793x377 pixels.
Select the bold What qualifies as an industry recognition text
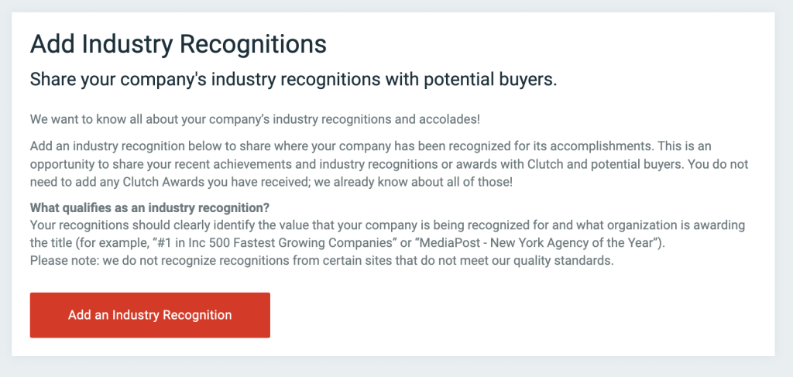[x=149, y=207]
